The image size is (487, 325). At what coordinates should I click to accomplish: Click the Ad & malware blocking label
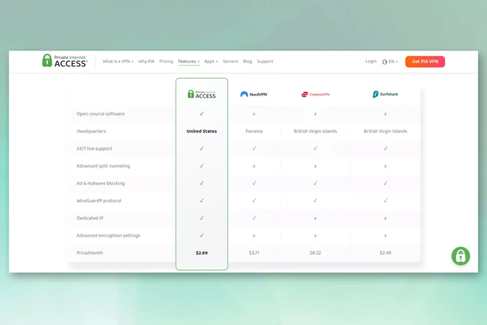pos(101,183)
